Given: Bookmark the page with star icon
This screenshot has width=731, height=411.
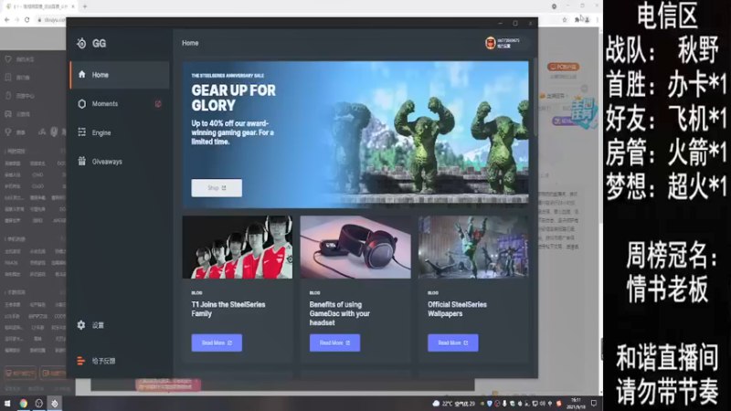Looking at the screenshot, I should click(565, 19).
